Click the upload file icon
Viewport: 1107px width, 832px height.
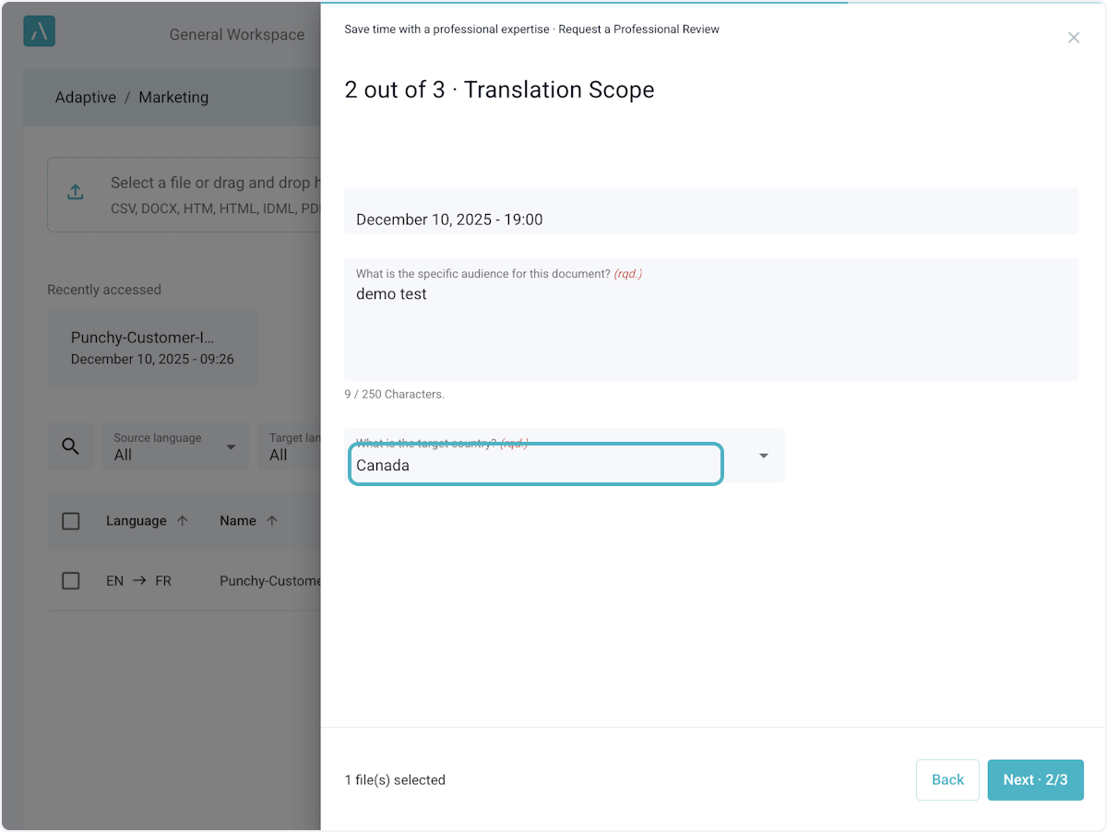click(x=76, y=192)
